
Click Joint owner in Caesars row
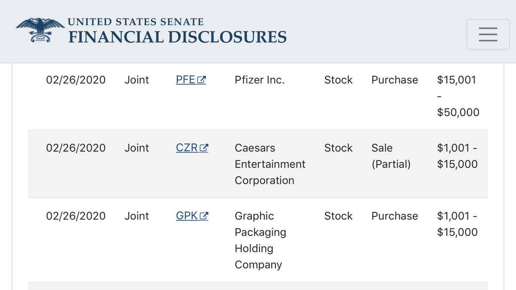point(137,148)
